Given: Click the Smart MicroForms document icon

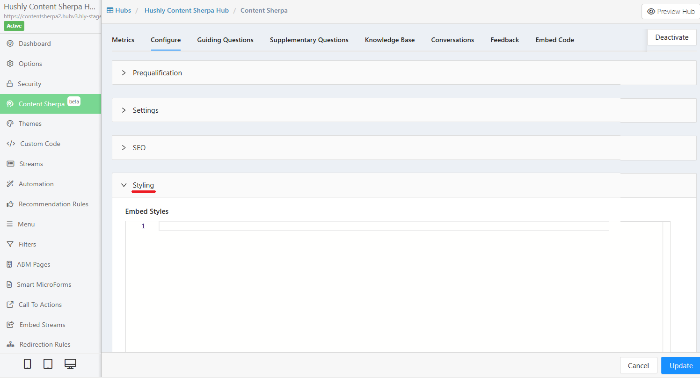Looking at the screenshot, I should point(9,284).
